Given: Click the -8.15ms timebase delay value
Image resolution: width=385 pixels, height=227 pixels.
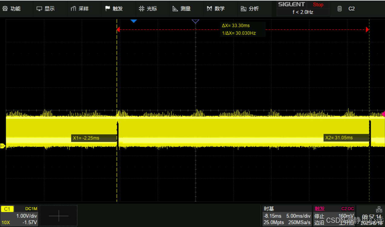Looking at the screenshot, I should click(x=273, y=216).
